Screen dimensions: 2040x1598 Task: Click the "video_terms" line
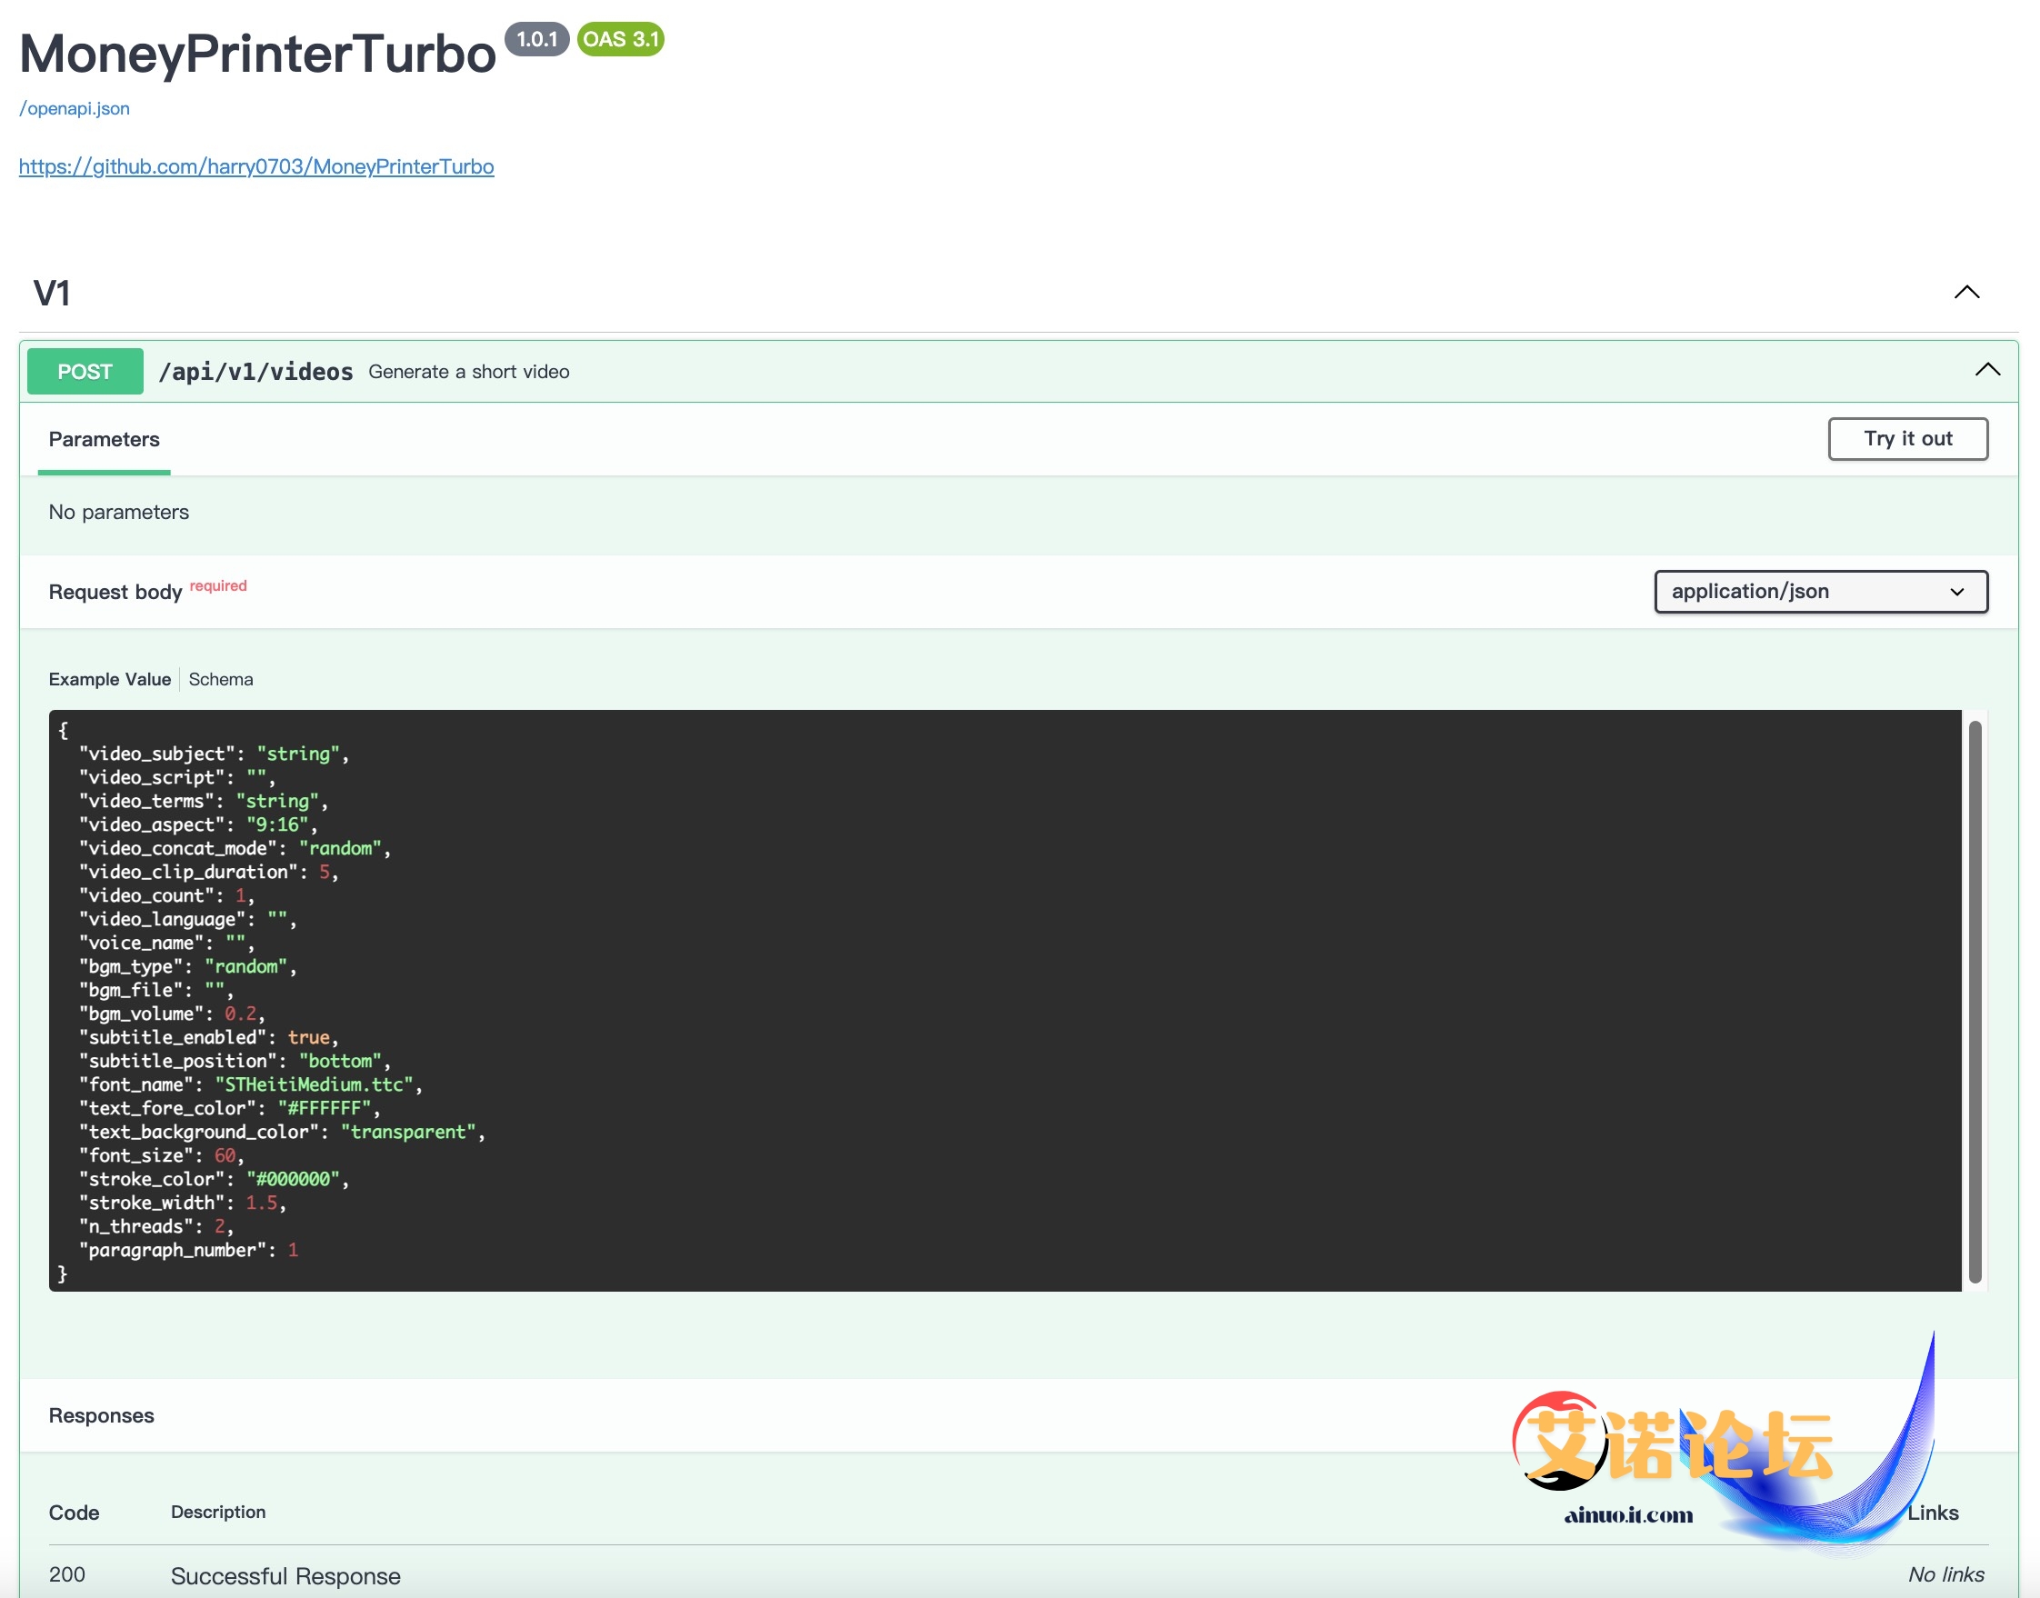203,802
